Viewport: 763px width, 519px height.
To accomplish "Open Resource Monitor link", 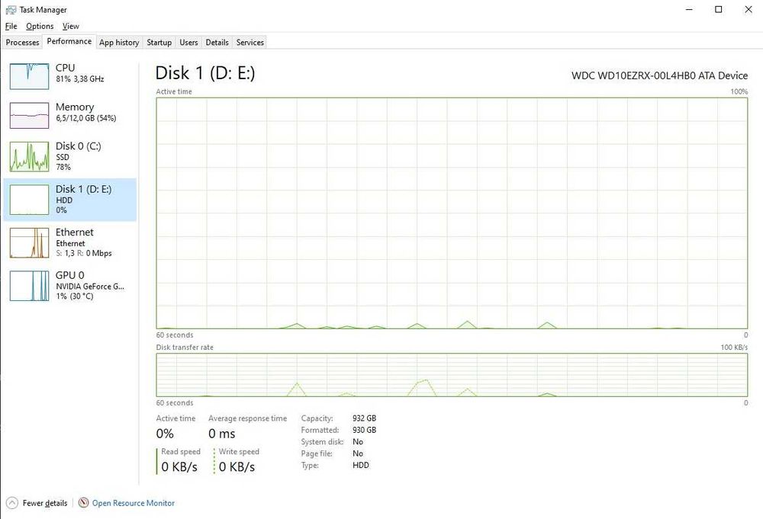I will [x=134, y=503].
